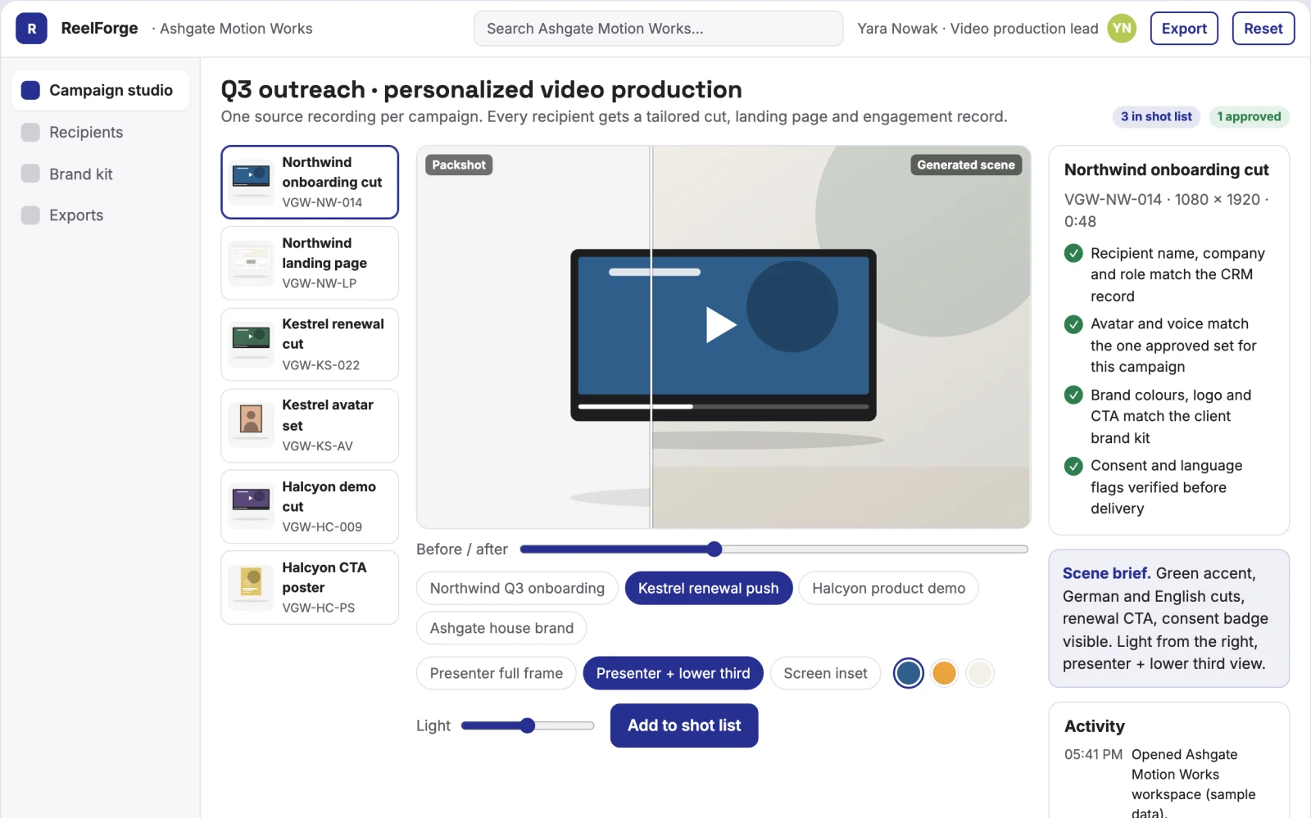Pick the orange accent colour swatch
Screen dimensions: 1311x818
[944, 673]
